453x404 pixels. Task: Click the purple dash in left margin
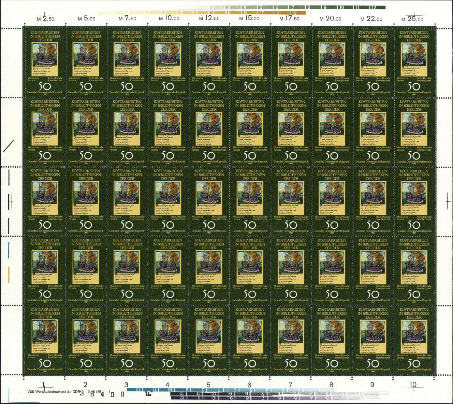click(x=8, y=224)
